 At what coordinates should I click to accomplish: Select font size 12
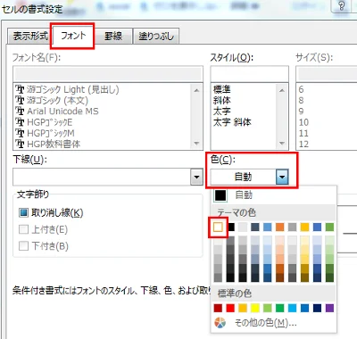(x=303, y=145)
